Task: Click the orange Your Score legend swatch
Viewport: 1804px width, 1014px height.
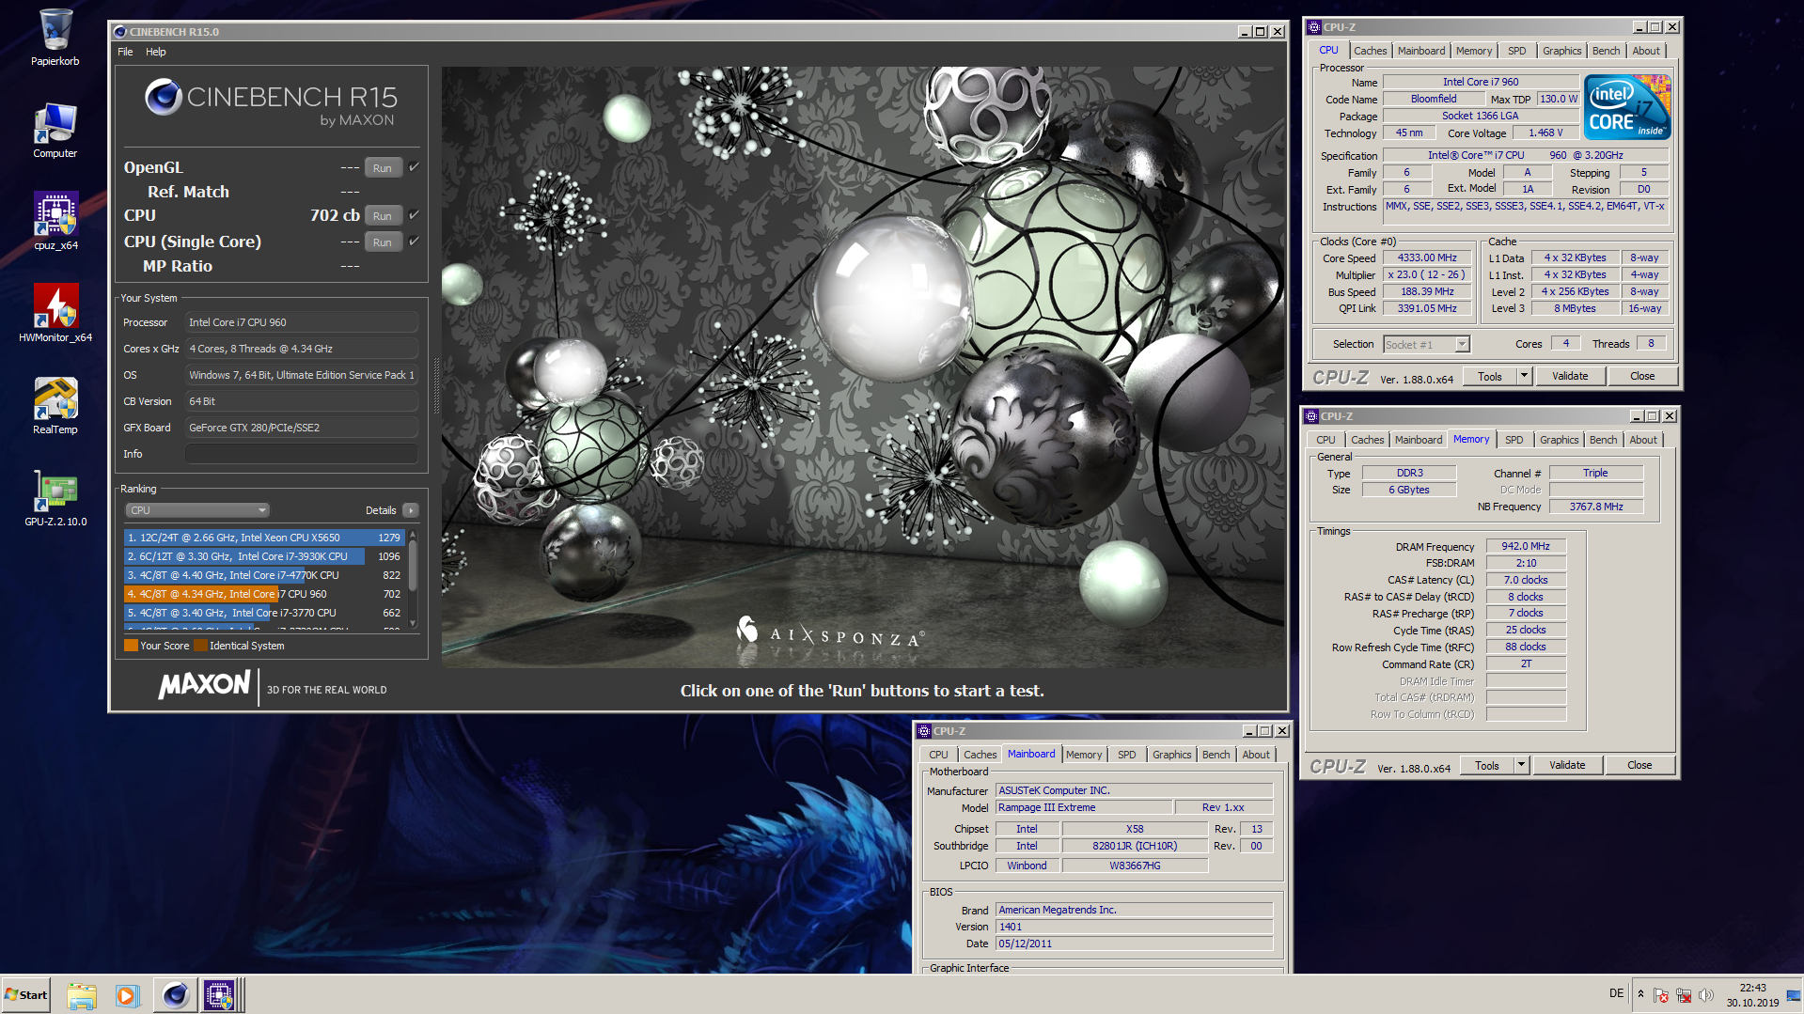Action: click(131, 646)
